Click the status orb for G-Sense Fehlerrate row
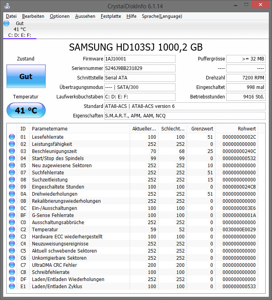 [12, 215]
